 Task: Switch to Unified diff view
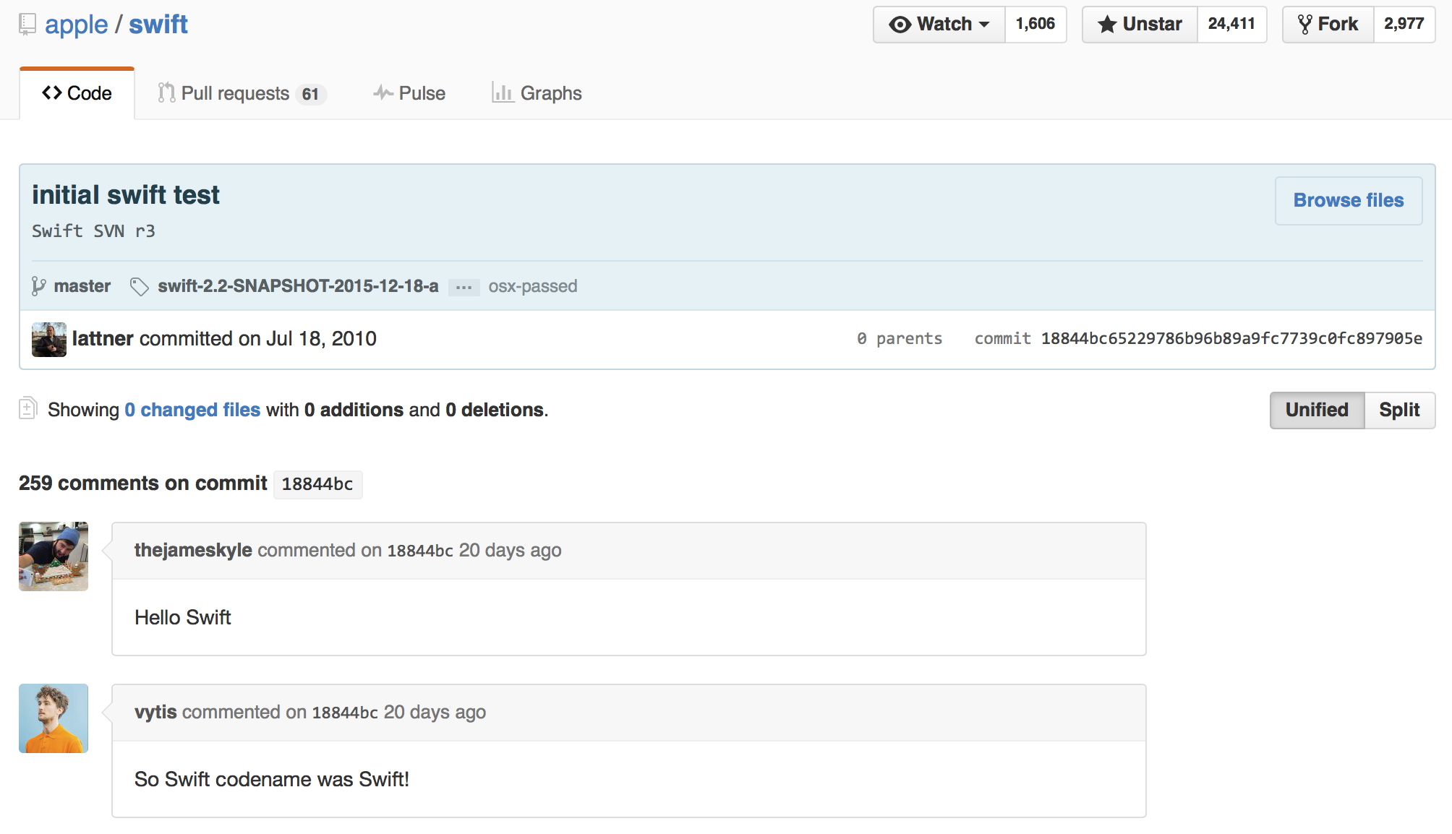[x=1317, y=410]
